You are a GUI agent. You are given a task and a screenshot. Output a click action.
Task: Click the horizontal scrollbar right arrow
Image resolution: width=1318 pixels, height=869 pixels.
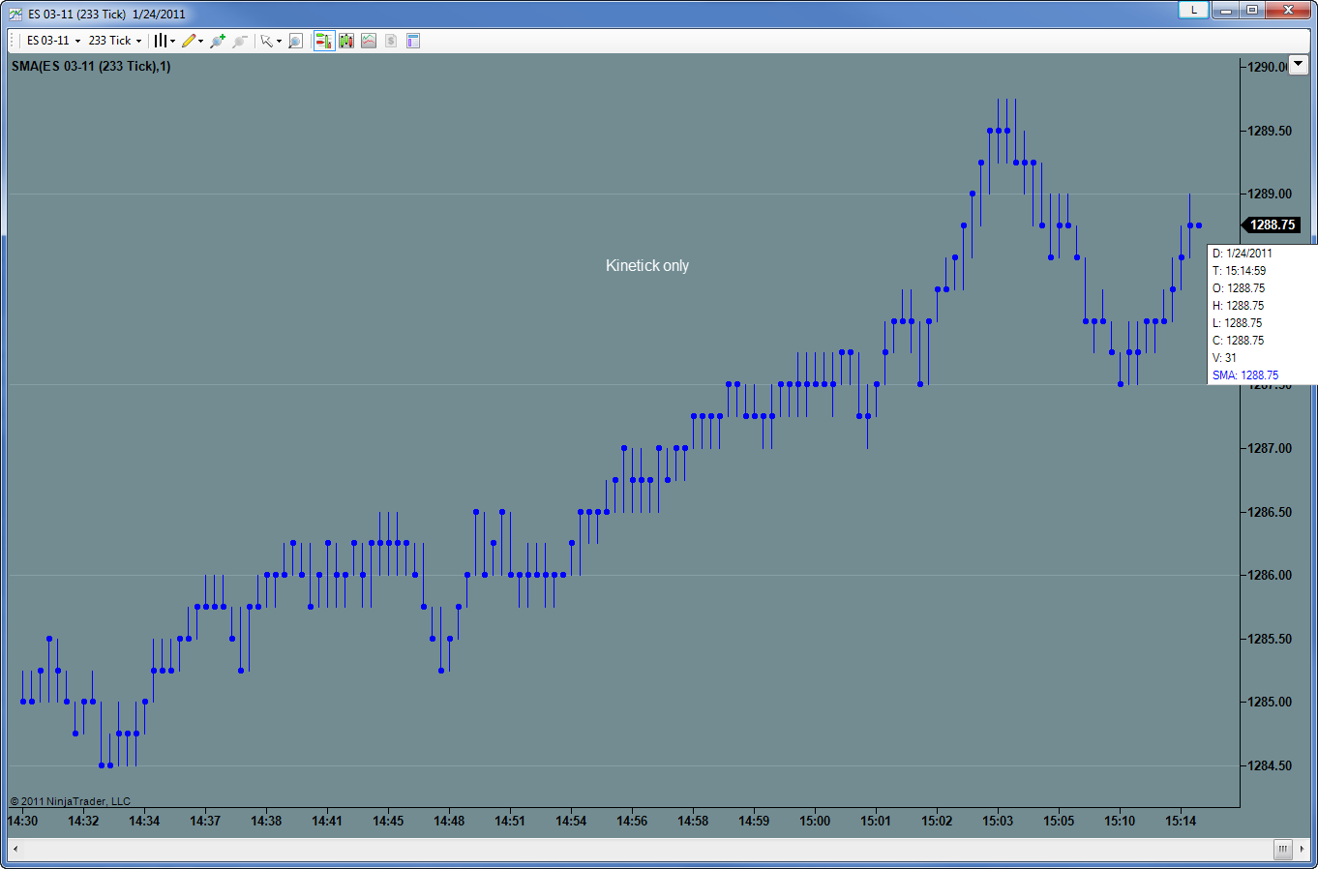coord(1302,850)
